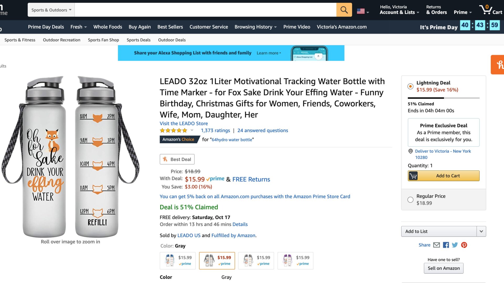Screen dimensions: 504x283
Task: Click the delivery location pin icon
Action: pos(410,151)
